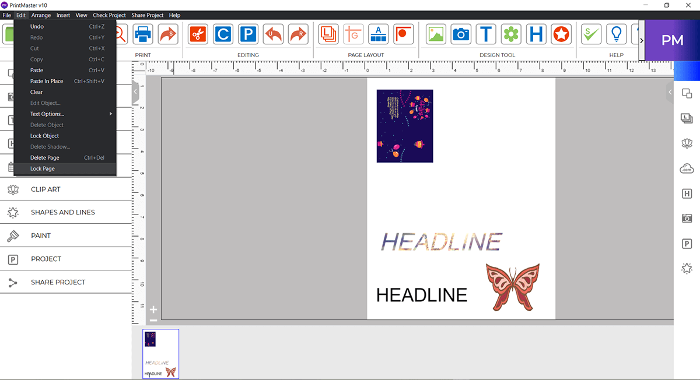Image resolution: width=700 pixels, height=380 pixels.
Task: Lock the selected object via Edit menu
Action: (44, 135)
